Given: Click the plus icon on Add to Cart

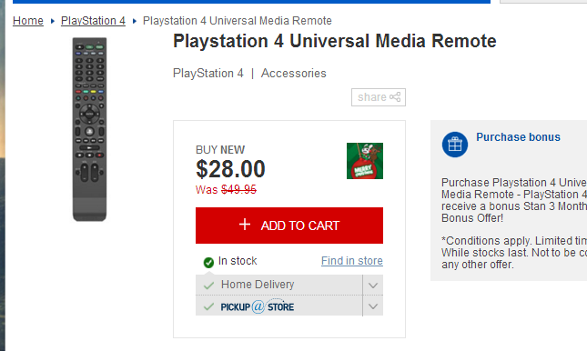Looking at the screenshot, I should pos(245,225).
